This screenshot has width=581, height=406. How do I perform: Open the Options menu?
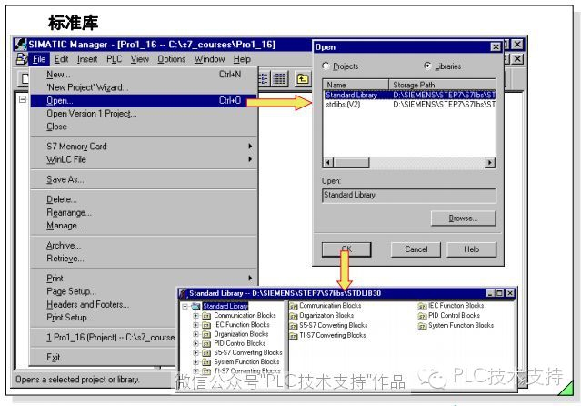tap(172, 59)
